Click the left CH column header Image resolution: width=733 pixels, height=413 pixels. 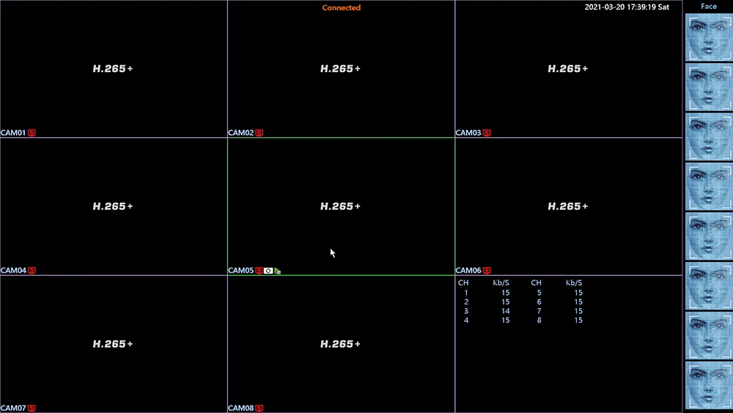click(x=463, y=283)
